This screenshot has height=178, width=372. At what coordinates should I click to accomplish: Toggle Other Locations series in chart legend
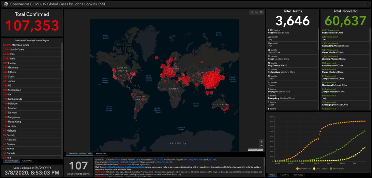tap(320, 168)
